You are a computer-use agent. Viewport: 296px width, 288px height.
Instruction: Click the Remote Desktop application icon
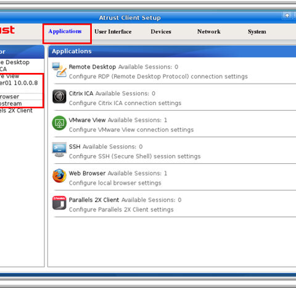59,70
